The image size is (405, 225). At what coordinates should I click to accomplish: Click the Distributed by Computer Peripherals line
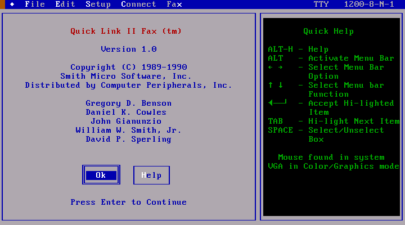128,85
